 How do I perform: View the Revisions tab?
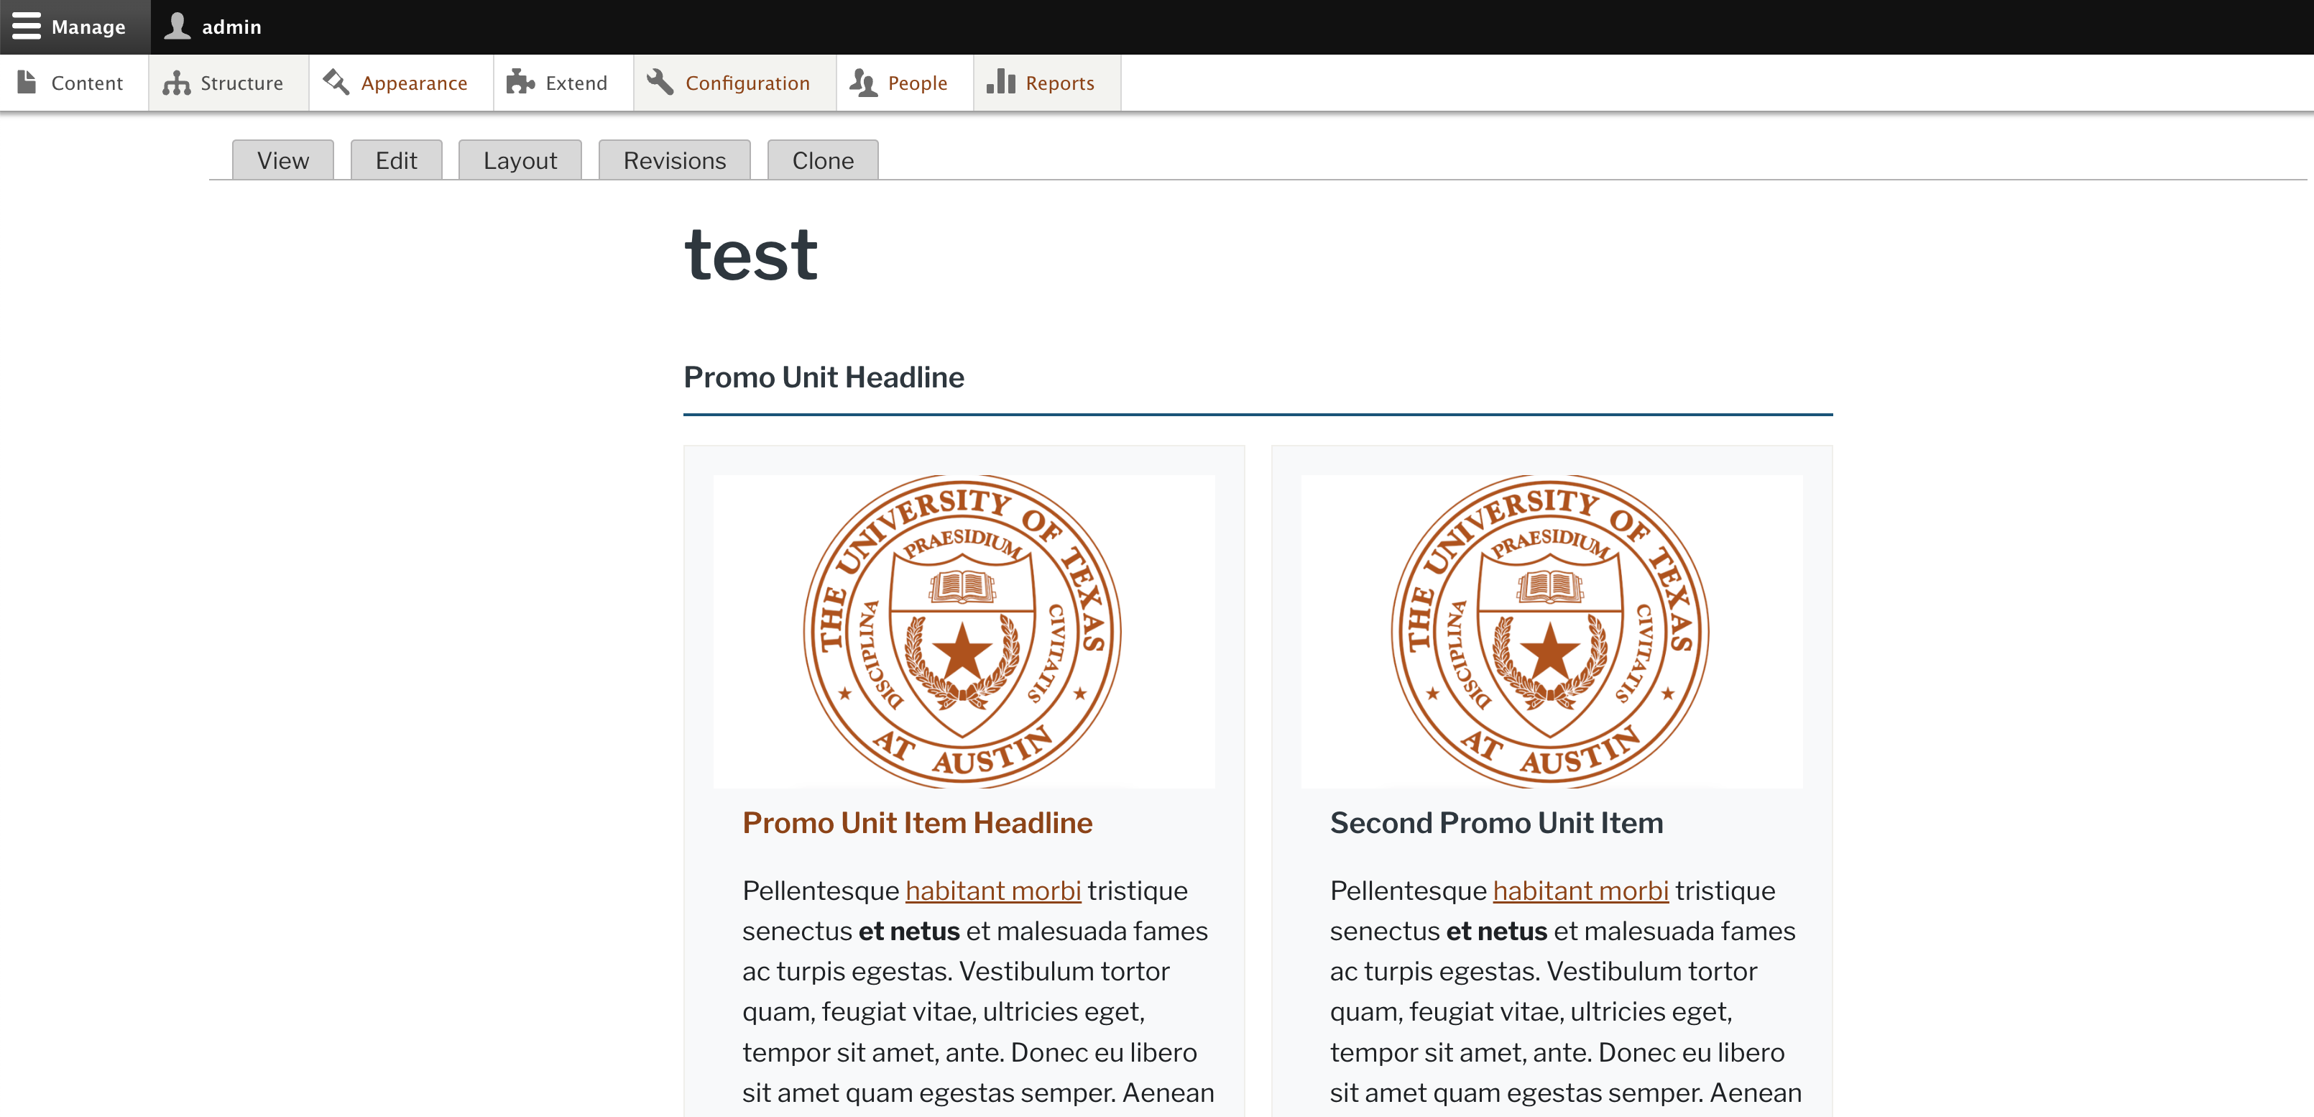click(675, 160)
